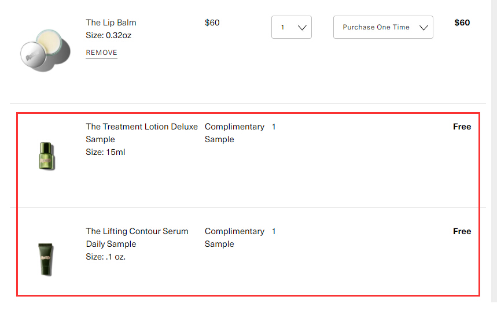This screenshot has width=497, height=311.
Task: Click The Lifting Contour Serum title
Action: point(137,238)
